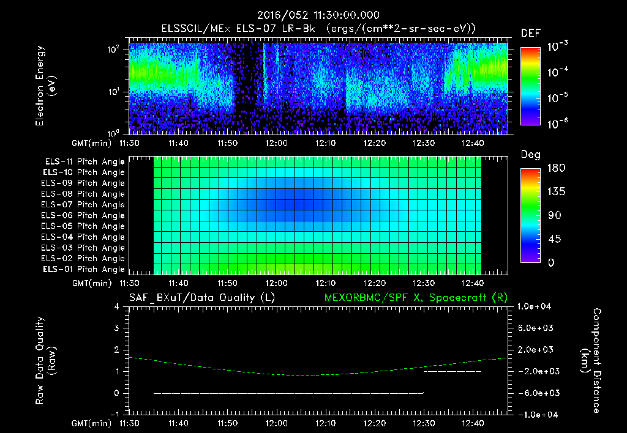
Task: Click the ELS-10 Pitch Angle row label
Action: tap(84, 172)
